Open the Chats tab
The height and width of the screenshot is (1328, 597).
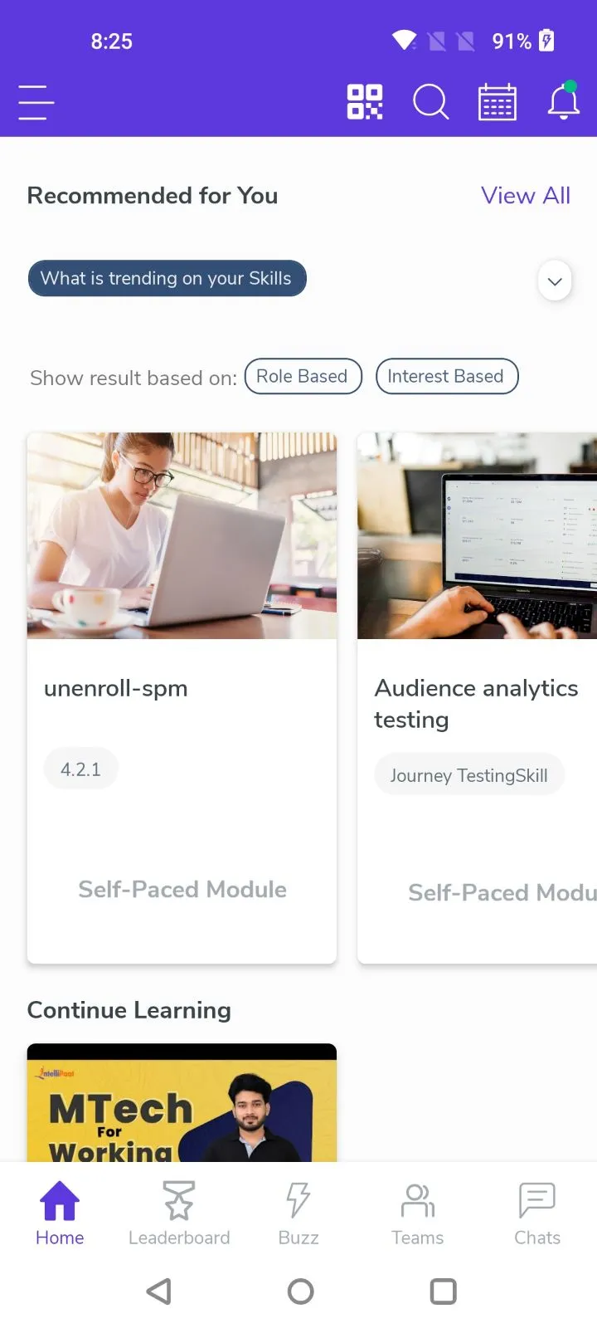pyautogui.click(x=537, y=1213)
